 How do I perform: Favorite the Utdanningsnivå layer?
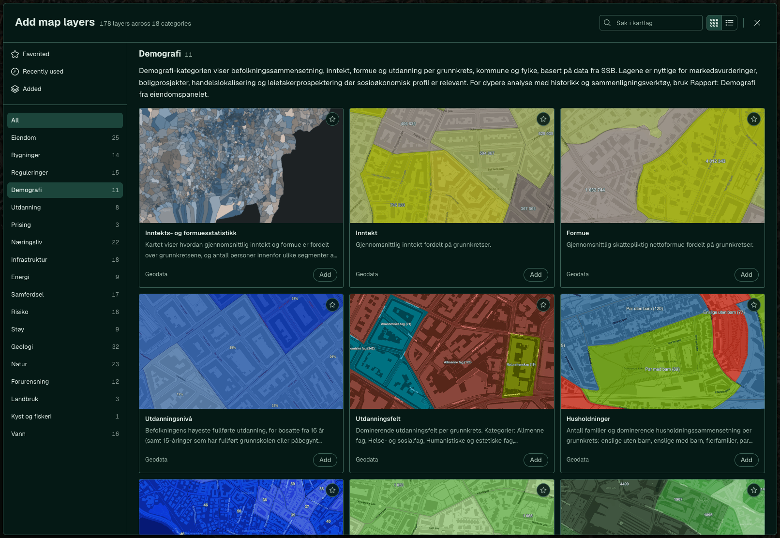[x=332, y=305]
